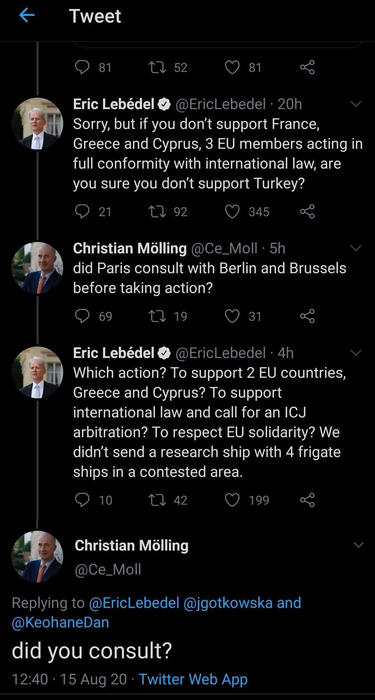The image size is (375, 700).
Task: Like Eric Lebédel's 4h tweet
Action: [x=232, y=500]
